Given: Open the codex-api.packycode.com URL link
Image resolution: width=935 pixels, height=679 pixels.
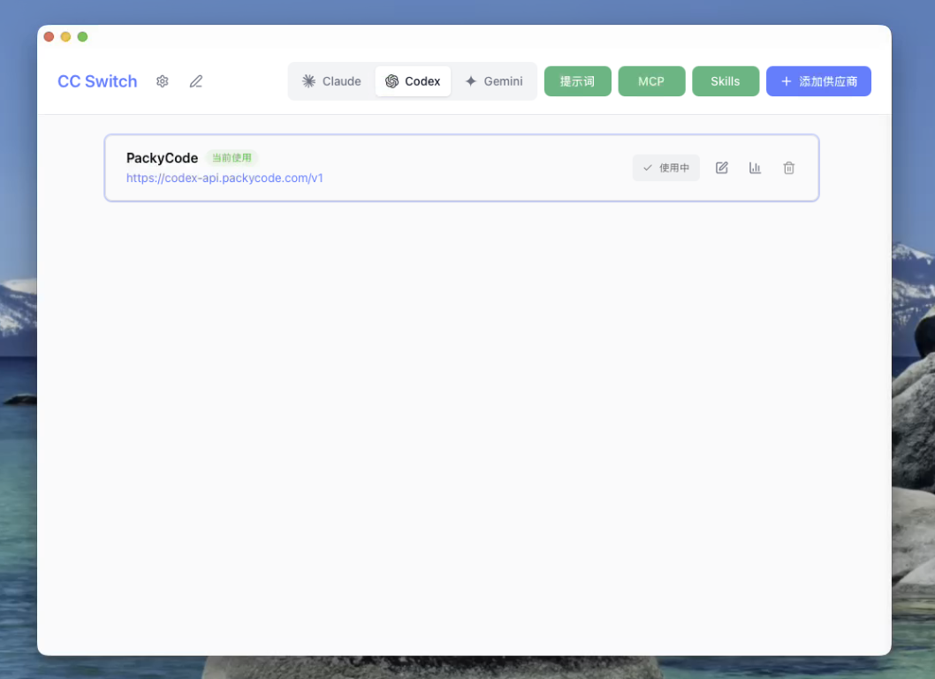Looking at the screenshot, I should [224, 178].
